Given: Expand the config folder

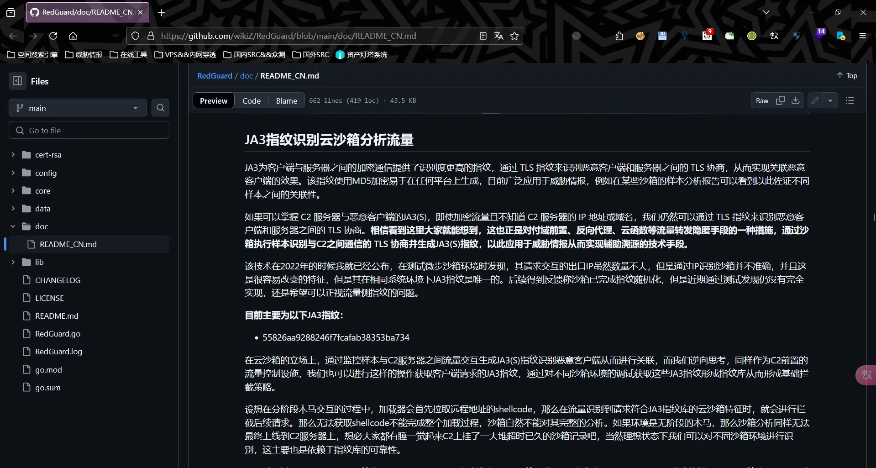Looking at the screenshot, I should pos(13,173).
